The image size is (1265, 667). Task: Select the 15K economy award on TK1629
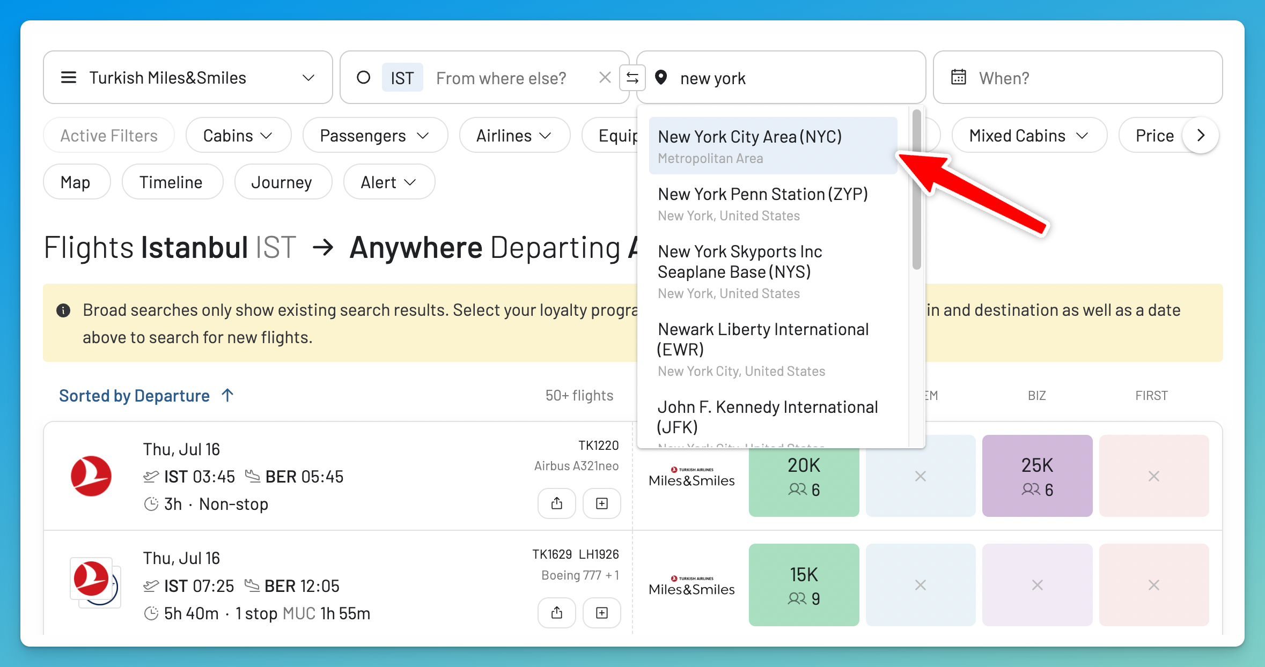click(804, 585)
